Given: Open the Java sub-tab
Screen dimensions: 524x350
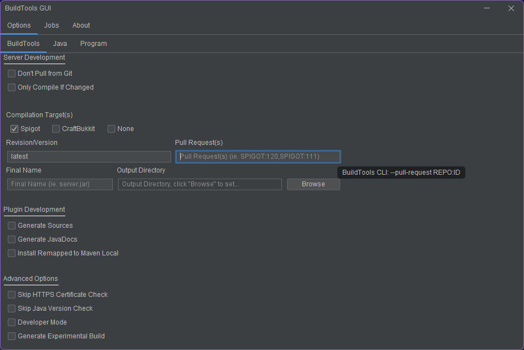Looking at the screenshot, I should 60,44.
